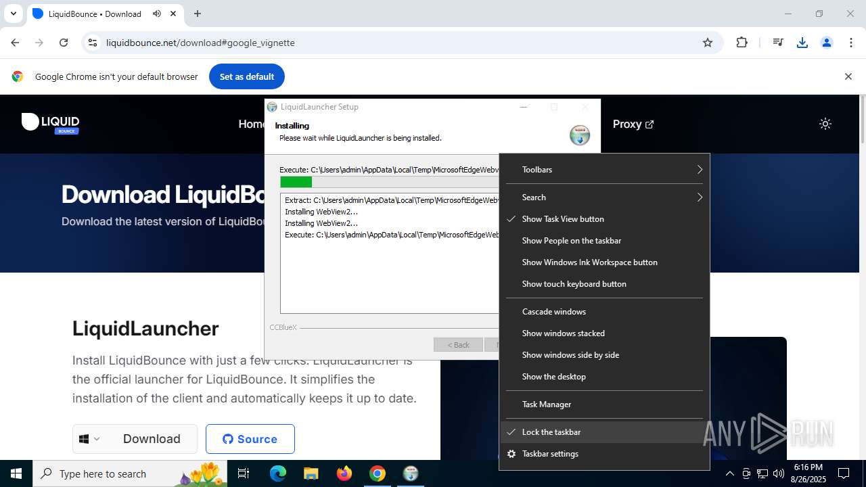
Task: Toggle the website light/dark theme icon
Action: tap(825, 124)
